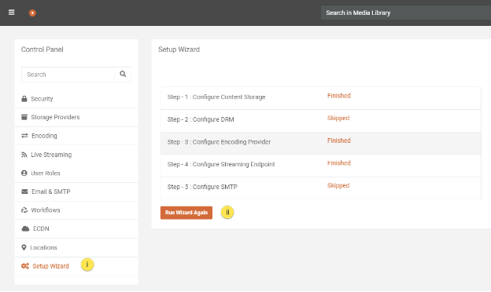Click the Security lock icon
The height and width of the screenshot is (292, 491).
(24, 99)
